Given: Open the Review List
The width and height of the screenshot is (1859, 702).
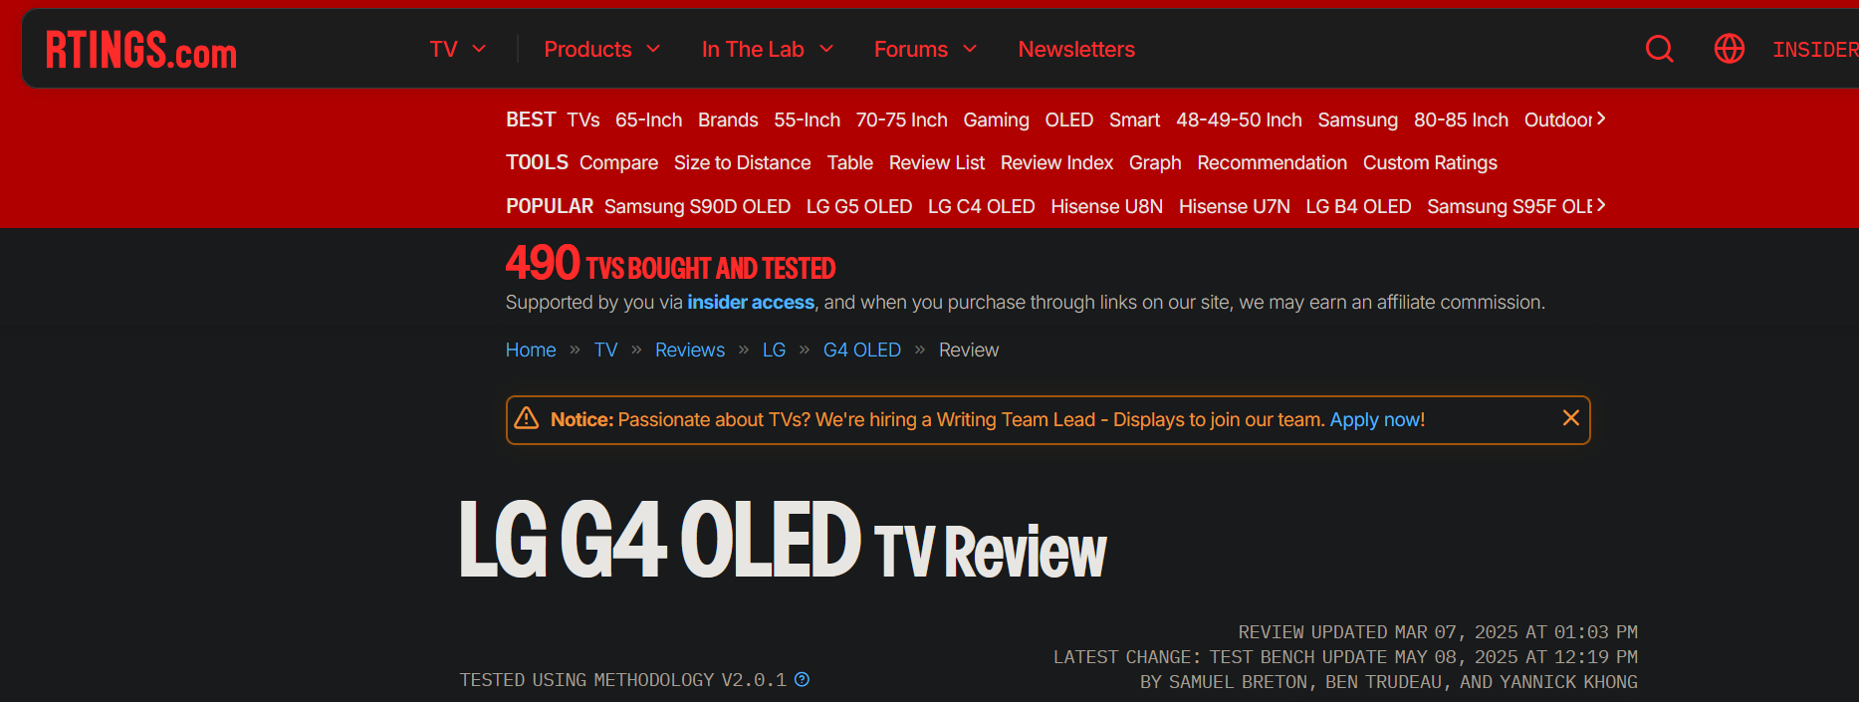Looking at the screenshot, I should 937,162.
